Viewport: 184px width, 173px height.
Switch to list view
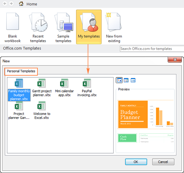pyautogui.click(x=126, y=80)
